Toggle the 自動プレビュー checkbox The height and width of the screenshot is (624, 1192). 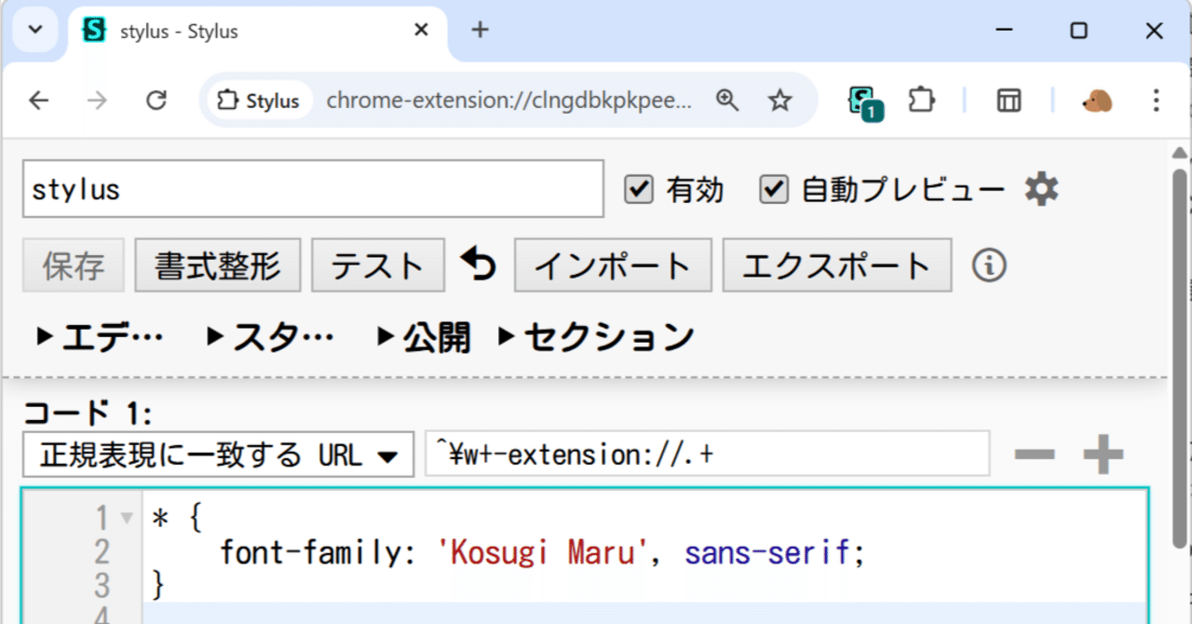[x=773, y=189]
